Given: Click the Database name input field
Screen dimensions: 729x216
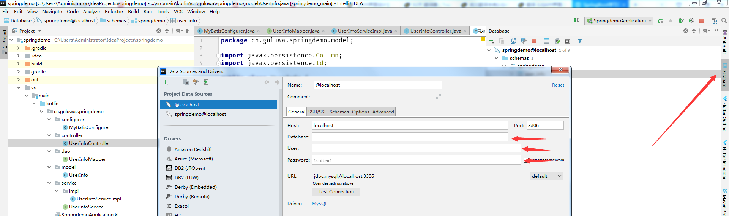Looking at the screenshot, I should 410,137.
